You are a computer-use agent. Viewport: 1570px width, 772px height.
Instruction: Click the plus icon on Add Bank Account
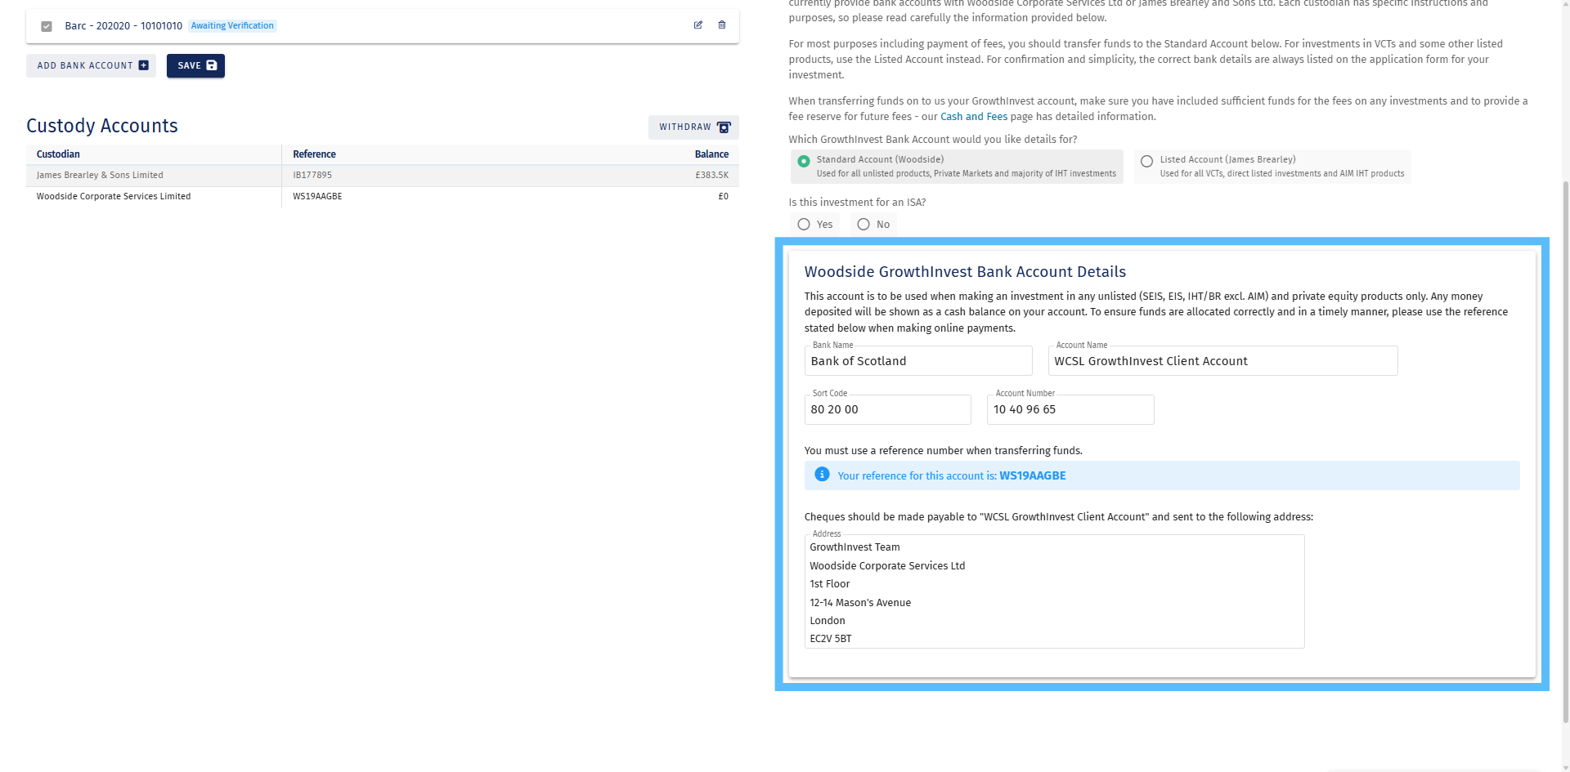click(x=143, y=65)
